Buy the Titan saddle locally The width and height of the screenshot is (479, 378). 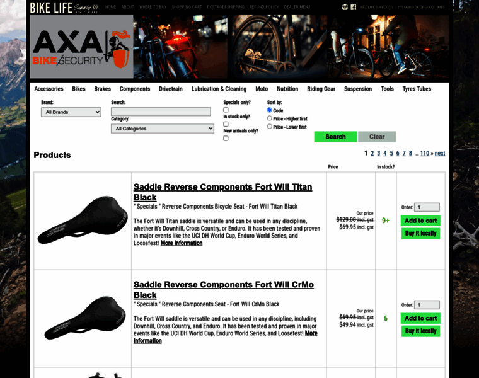point(420,234)
